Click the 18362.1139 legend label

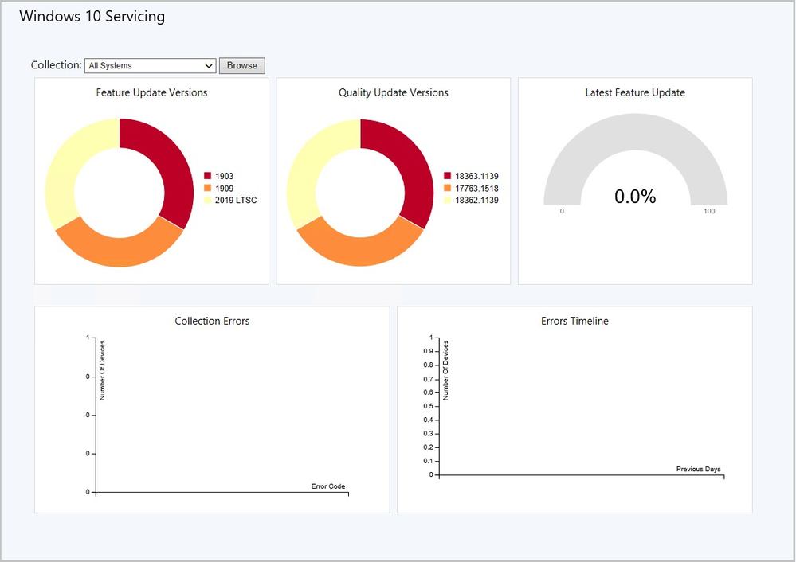[476, 200]
